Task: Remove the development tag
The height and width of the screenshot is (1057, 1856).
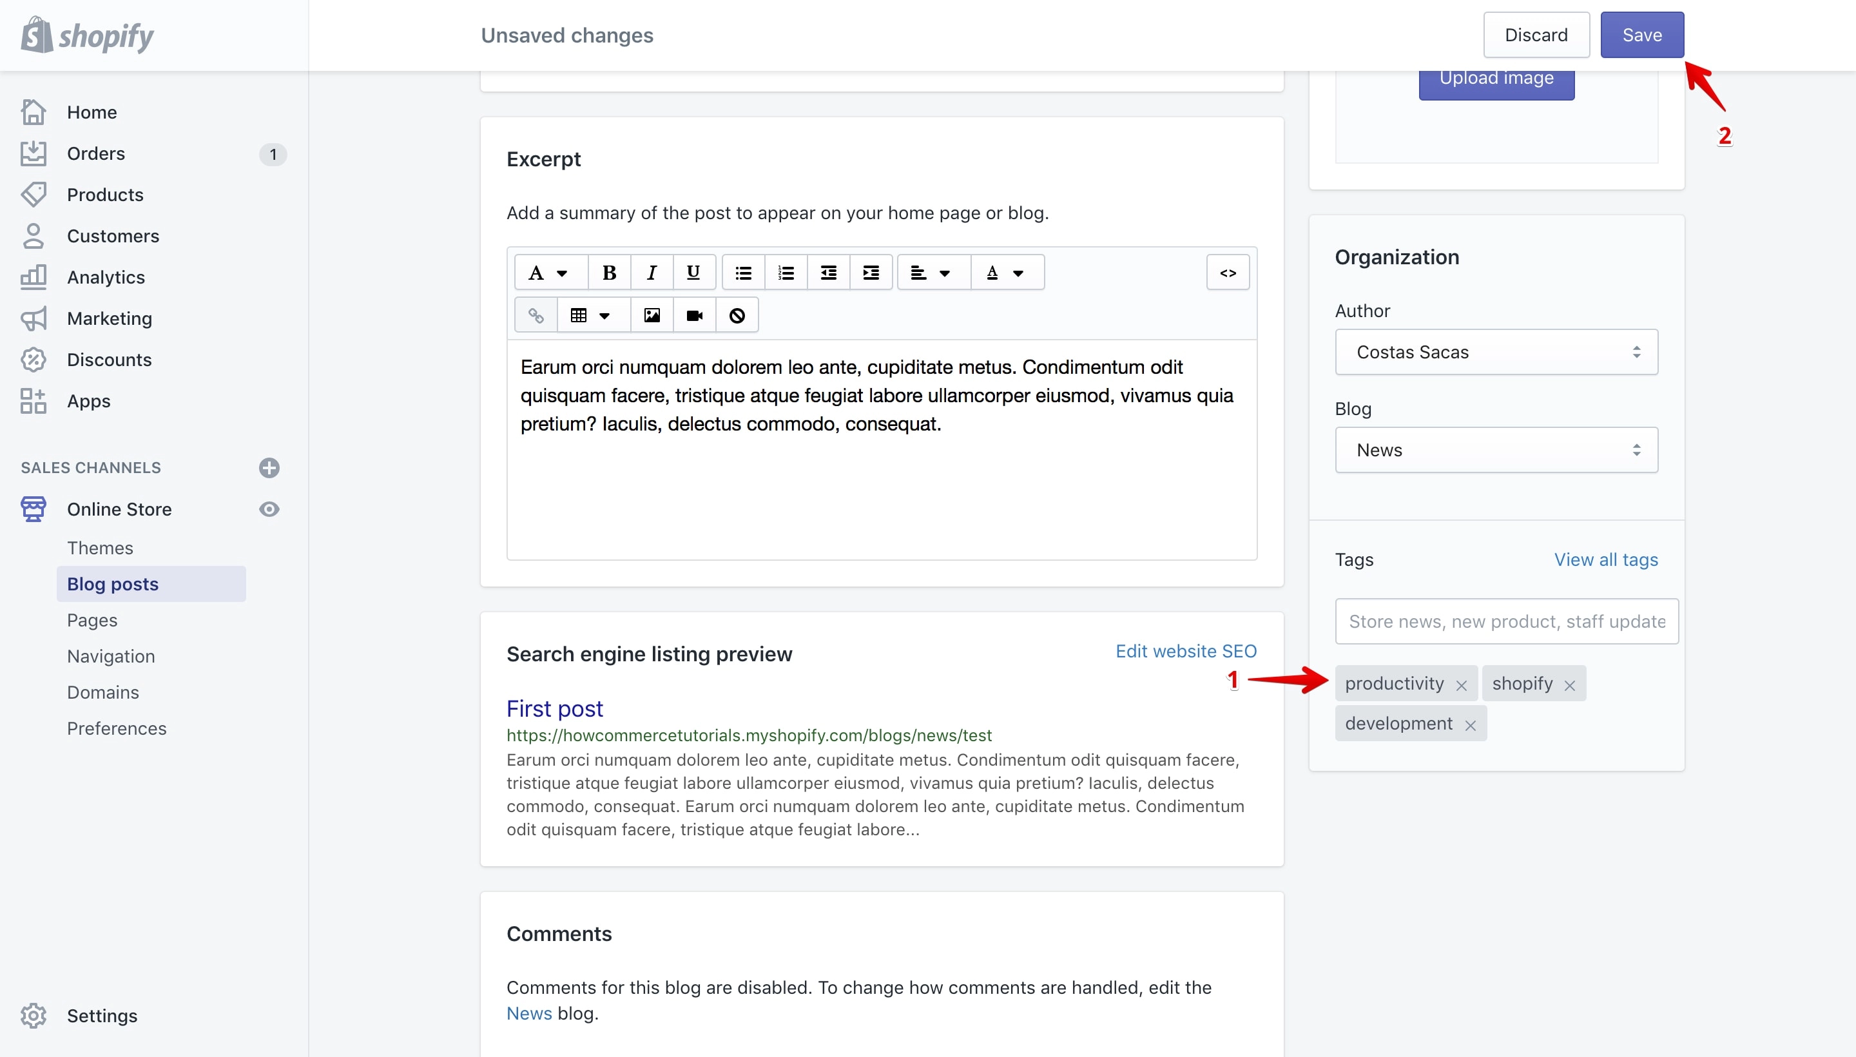Action: (1470, 724)
